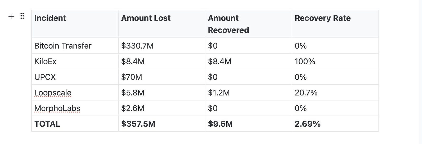Click the $70M amount lost cell
This screenshot has height=144, width=422.
[162, 77]
